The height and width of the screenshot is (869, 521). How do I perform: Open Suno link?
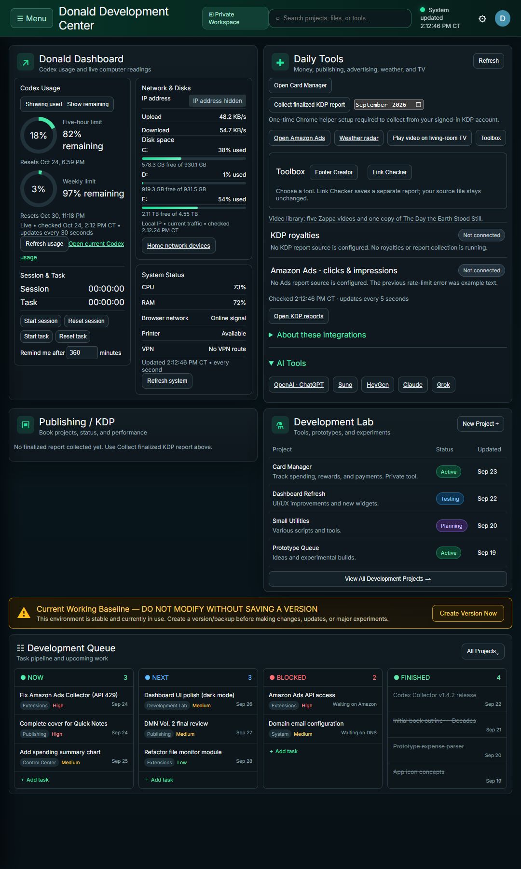pos(345,384)
